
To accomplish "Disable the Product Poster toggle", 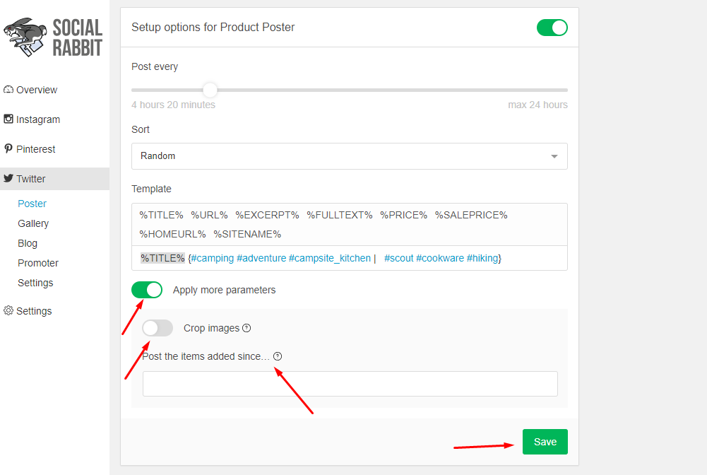I will 552,28.
